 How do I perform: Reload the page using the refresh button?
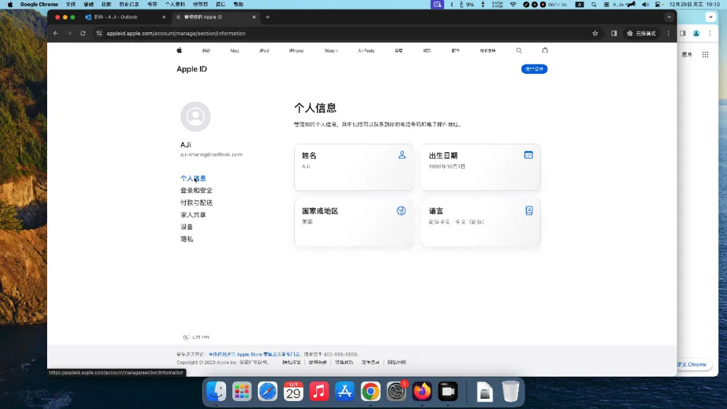pos(83,33)
